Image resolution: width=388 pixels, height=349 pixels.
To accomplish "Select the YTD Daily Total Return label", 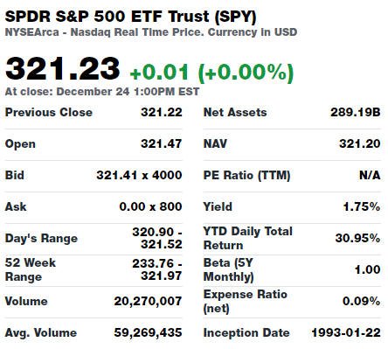I will tap(247, 238).
